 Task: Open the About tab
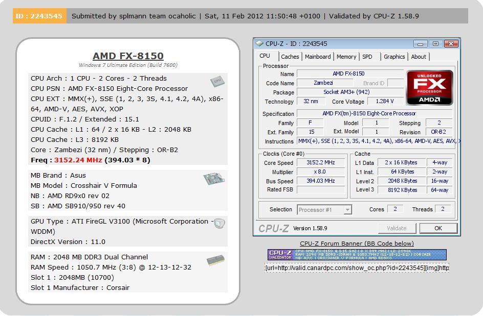[419, 57]
